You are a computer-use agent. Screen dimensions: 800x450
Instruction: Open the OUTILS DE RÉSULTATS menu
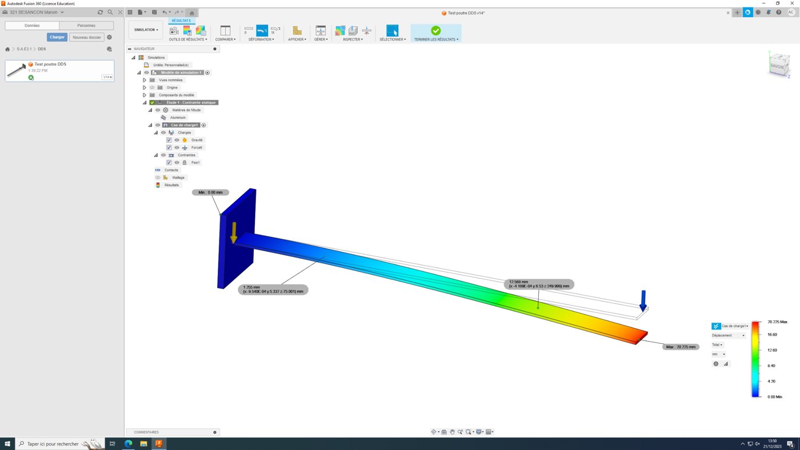pyautogui.click(x=188, y=39)
